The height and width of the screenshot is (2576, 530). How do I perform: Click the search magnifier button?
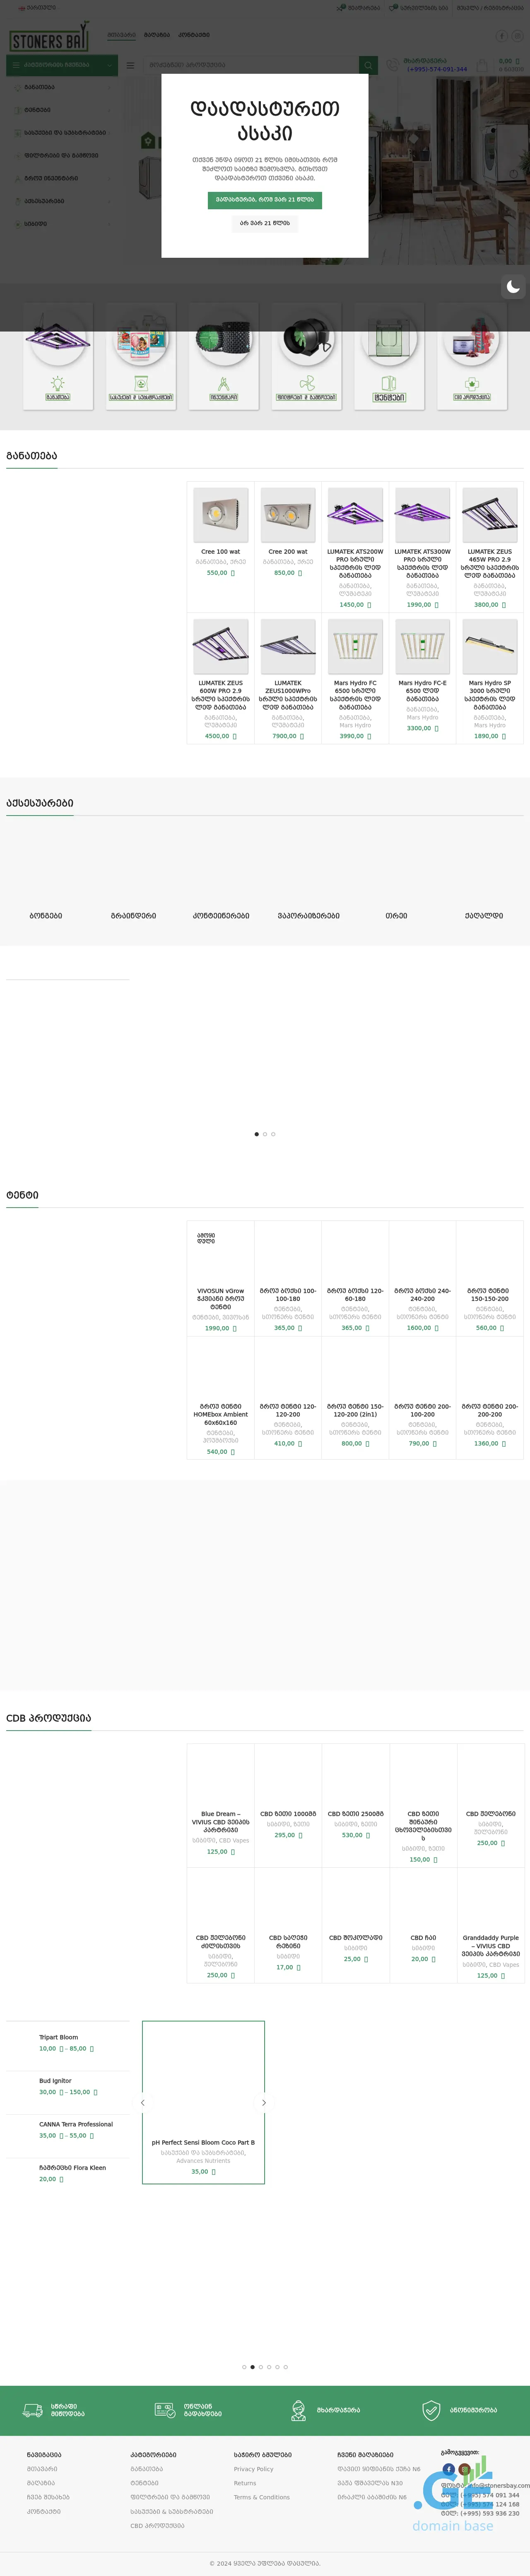click(369, 65)
